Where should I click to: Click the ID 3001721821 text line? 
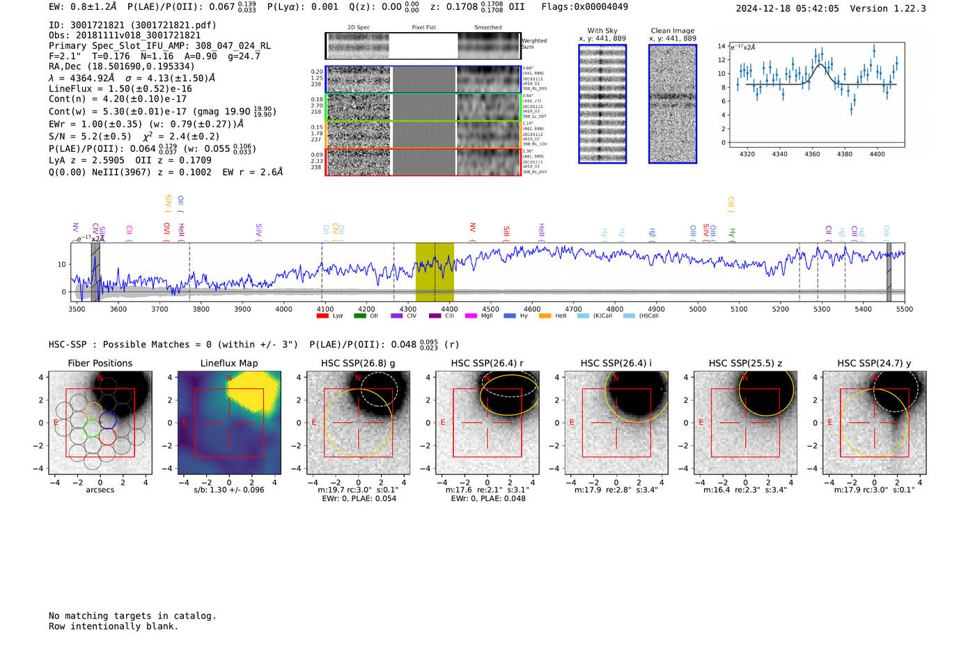132,25
